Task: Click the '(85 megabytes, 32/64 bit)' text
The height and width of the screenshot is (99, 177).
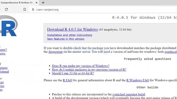Action: pos(115,30)
